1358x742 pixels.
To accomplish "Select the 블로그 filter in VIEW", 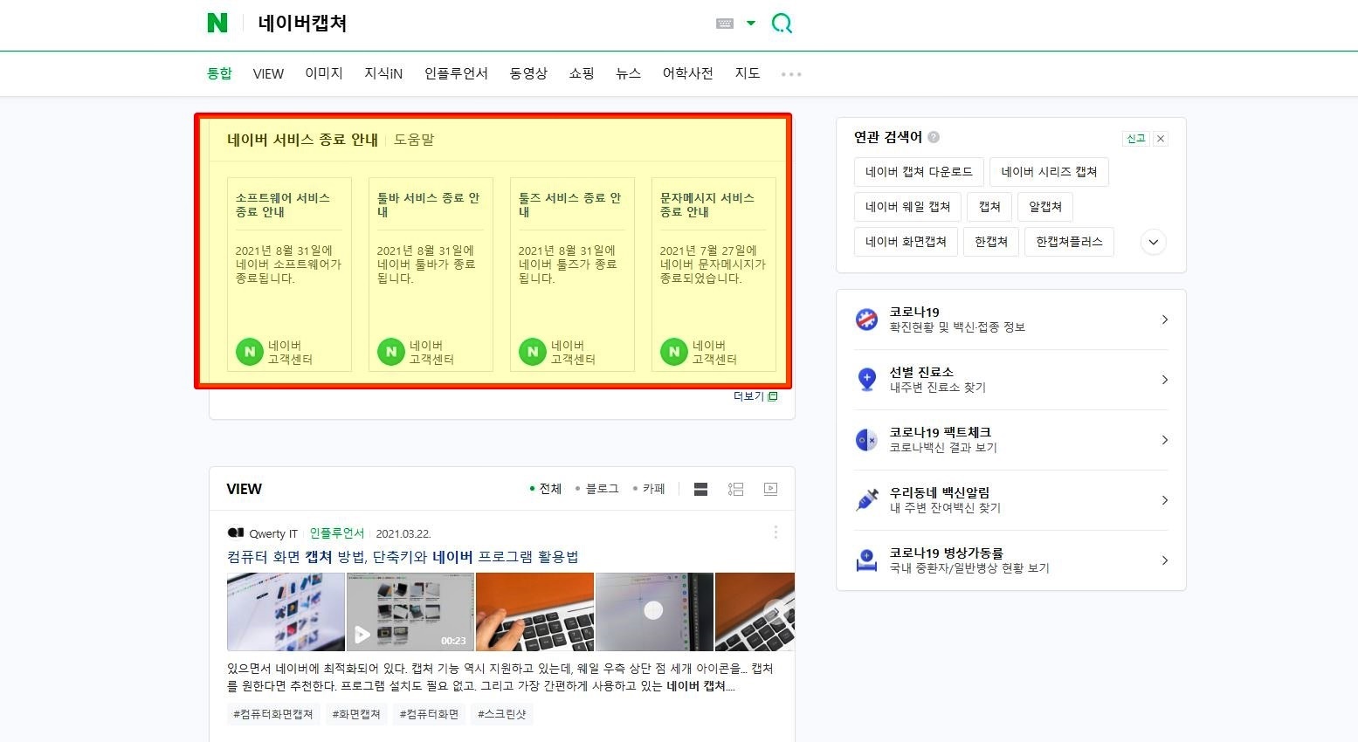I will (x=596, y=489).
